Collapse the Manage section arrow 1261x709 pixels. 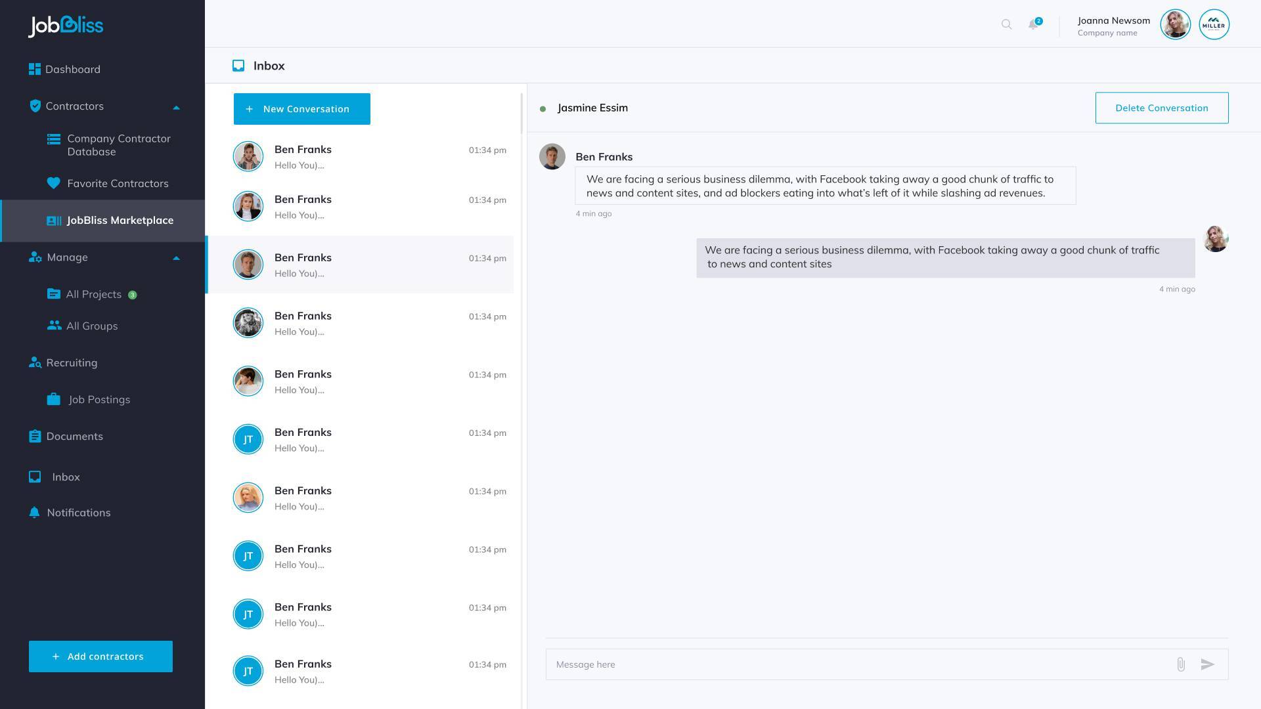(x=176, y=258)
